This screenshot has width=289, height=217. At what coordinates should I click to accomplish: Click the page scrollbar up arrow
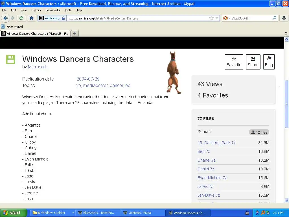(286, 39)
